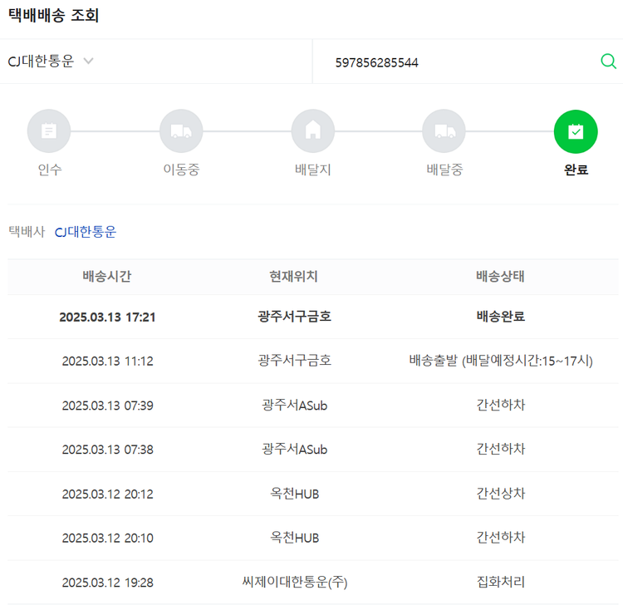Click the 집화처리 pickup processing row
The image size is (623, 605).
pyautogui.click(x=500, y=582)
